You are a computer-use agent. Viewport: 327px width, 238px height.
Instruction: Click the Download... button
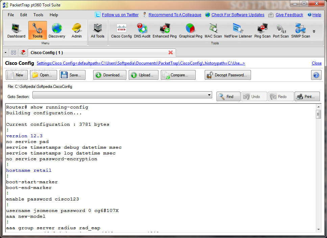tap(110, 75)
